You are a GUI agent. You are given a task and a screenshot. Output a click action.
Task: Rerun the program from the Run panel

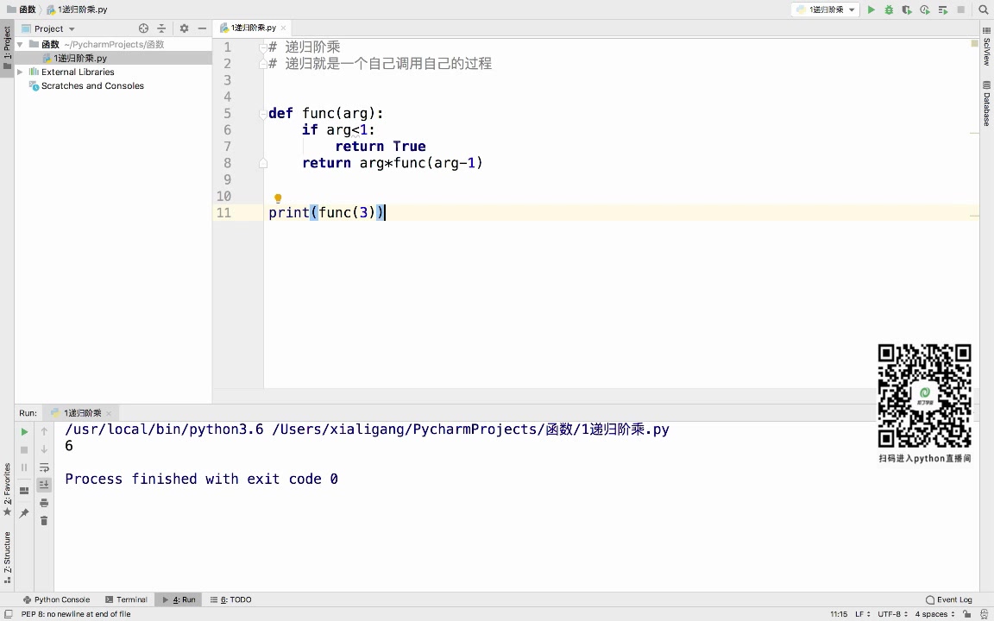coord(24,432)
